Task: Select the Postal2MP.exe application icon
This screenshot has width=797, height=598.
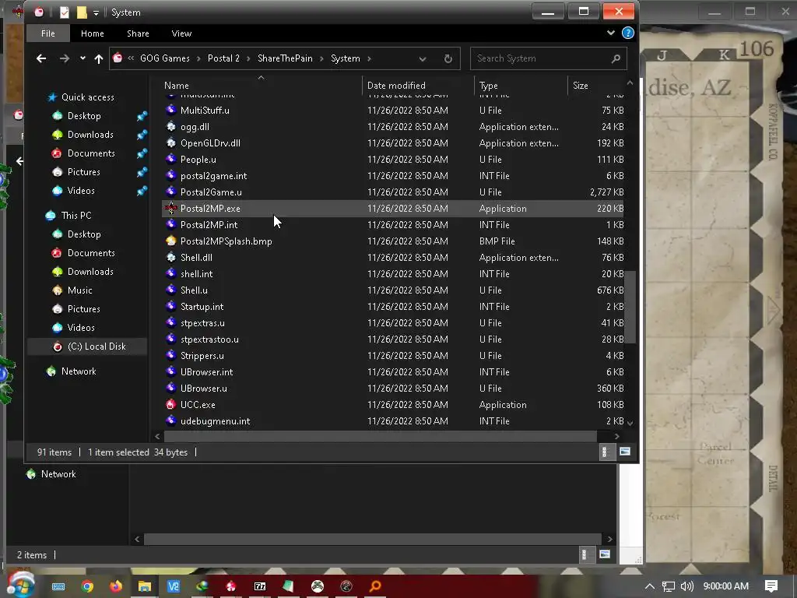Action: (171, 208)
